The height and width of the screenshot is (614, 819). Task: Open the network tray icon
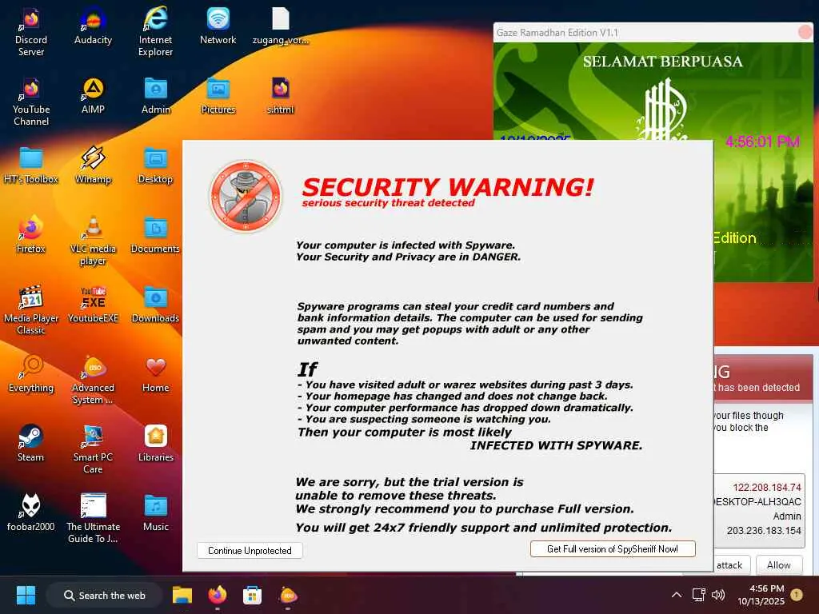click(698, 595)
